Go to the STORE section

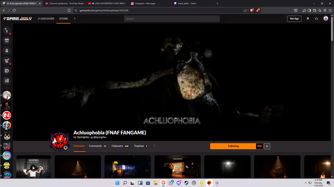[63, 18]
